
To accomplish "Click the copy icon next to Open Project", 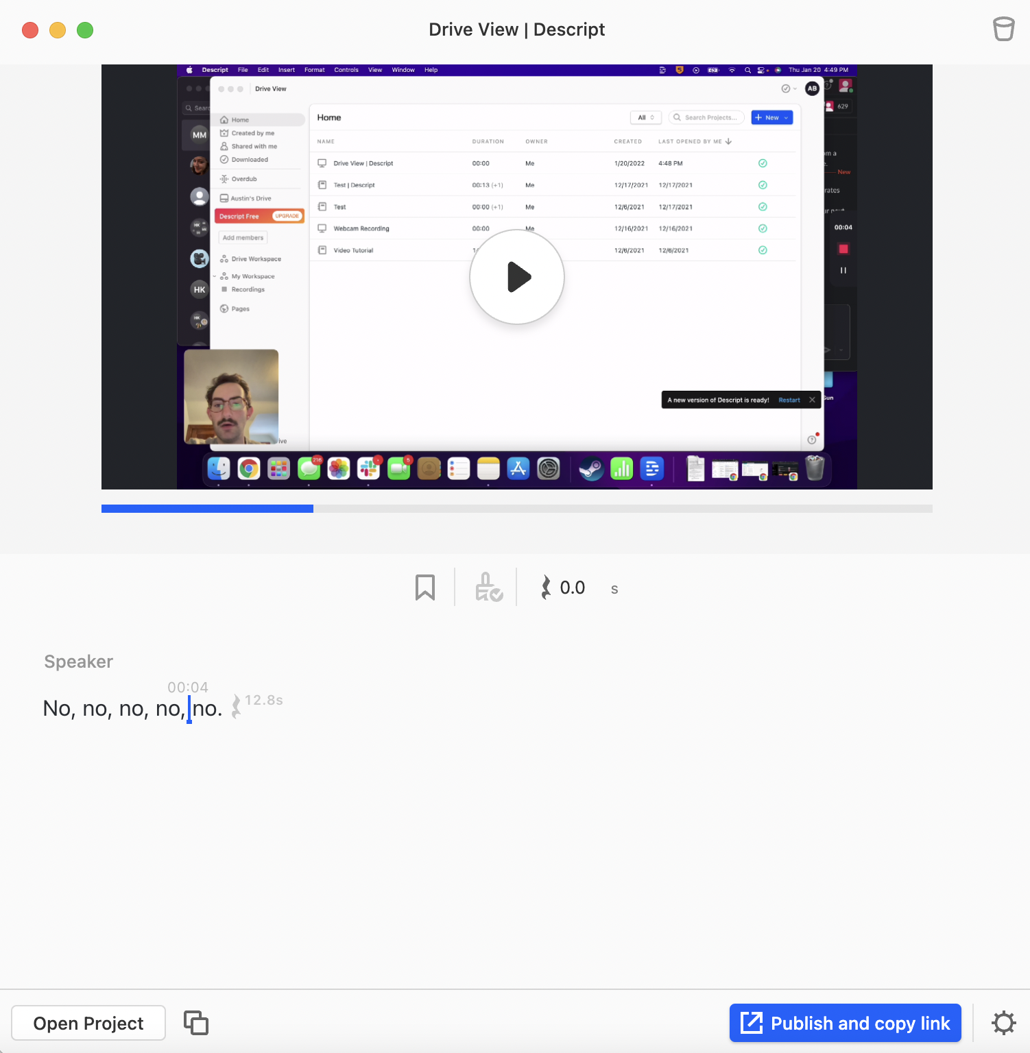I will pyautogui.click(x=195, y=1022).
